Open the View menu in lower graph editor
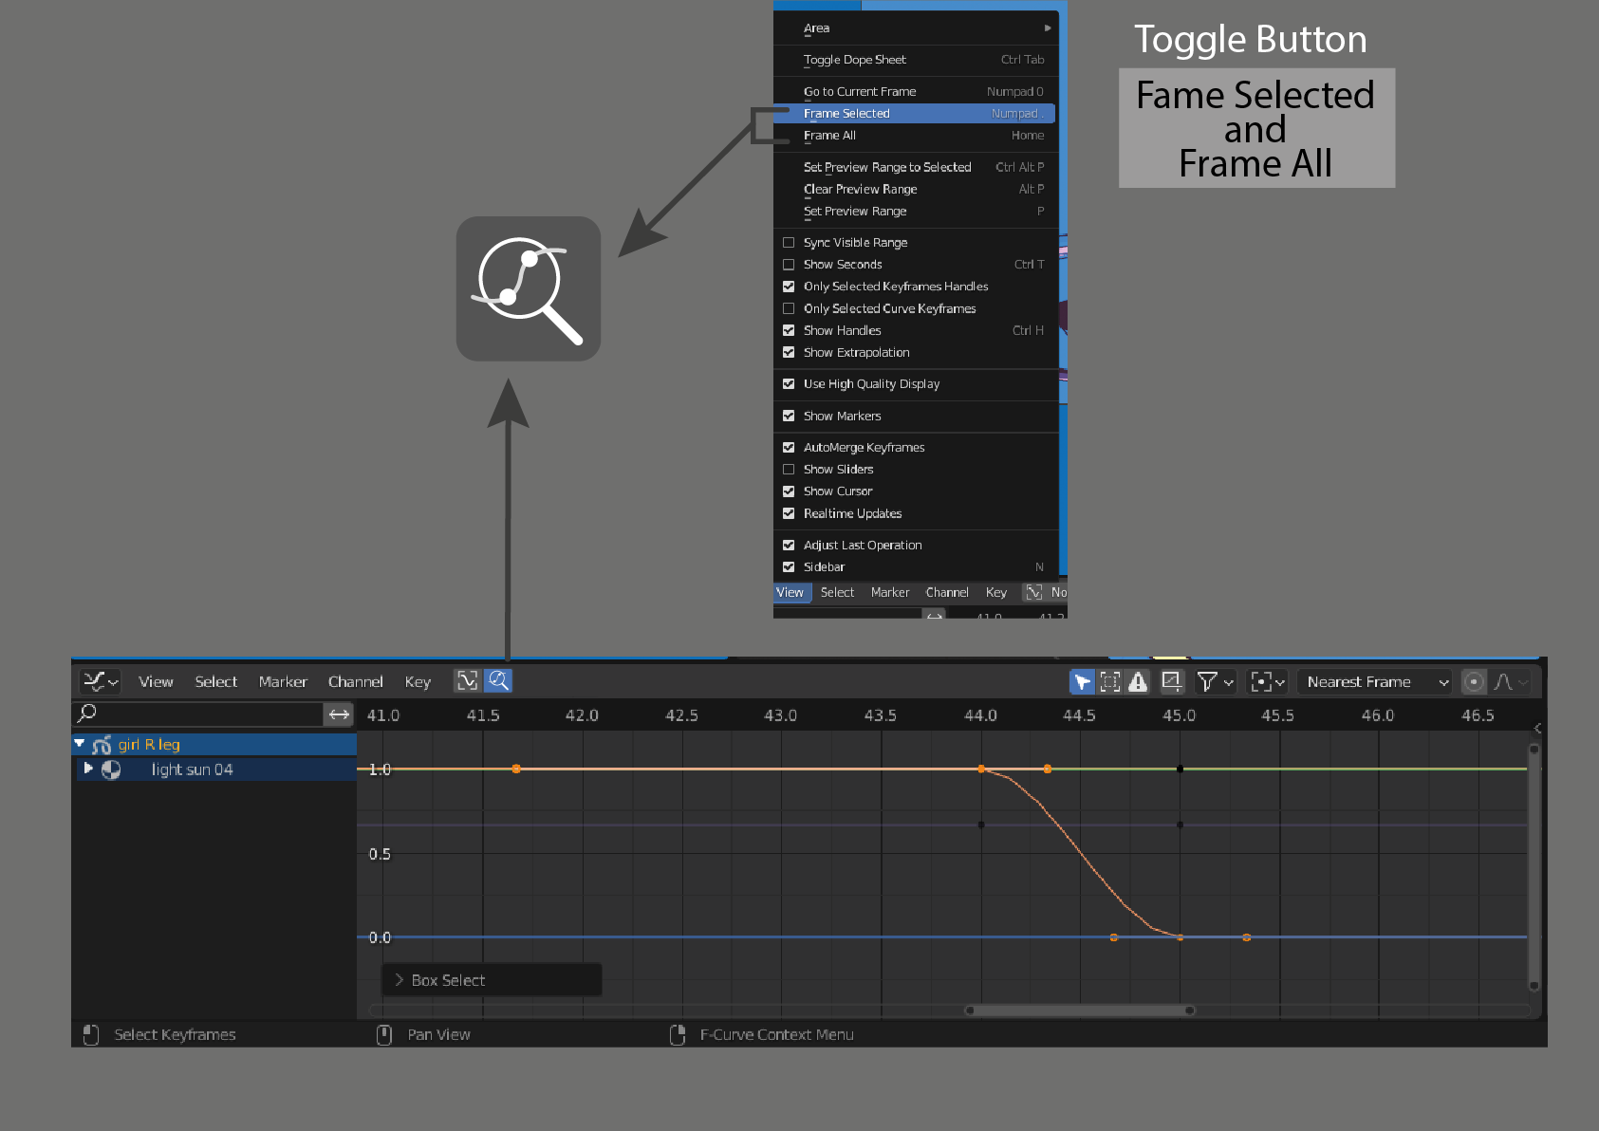This screenshot has height=1131, width=1599. tap(156, 681)
